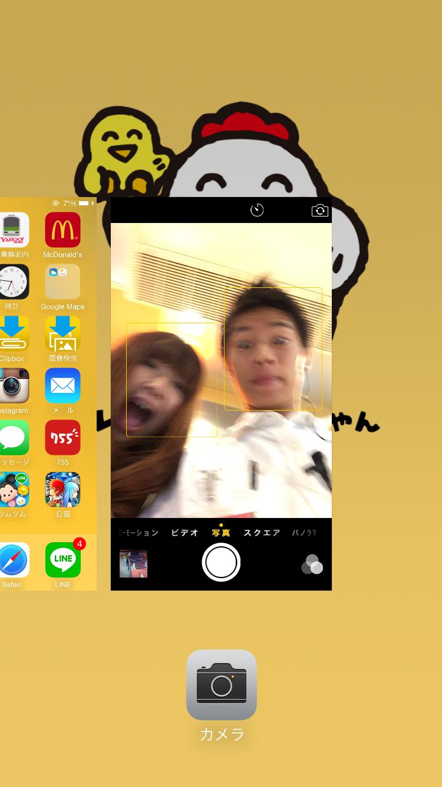Open the Instagram app icon
Viewport: 442px width, 787px height.
(13, 386)
